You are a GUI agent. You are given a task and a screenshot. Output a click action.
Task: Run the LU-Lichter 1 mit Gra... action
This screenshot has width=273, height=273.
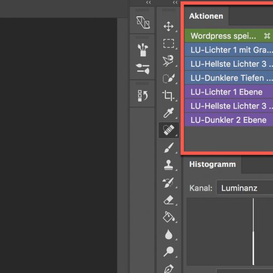pos(229,50)
